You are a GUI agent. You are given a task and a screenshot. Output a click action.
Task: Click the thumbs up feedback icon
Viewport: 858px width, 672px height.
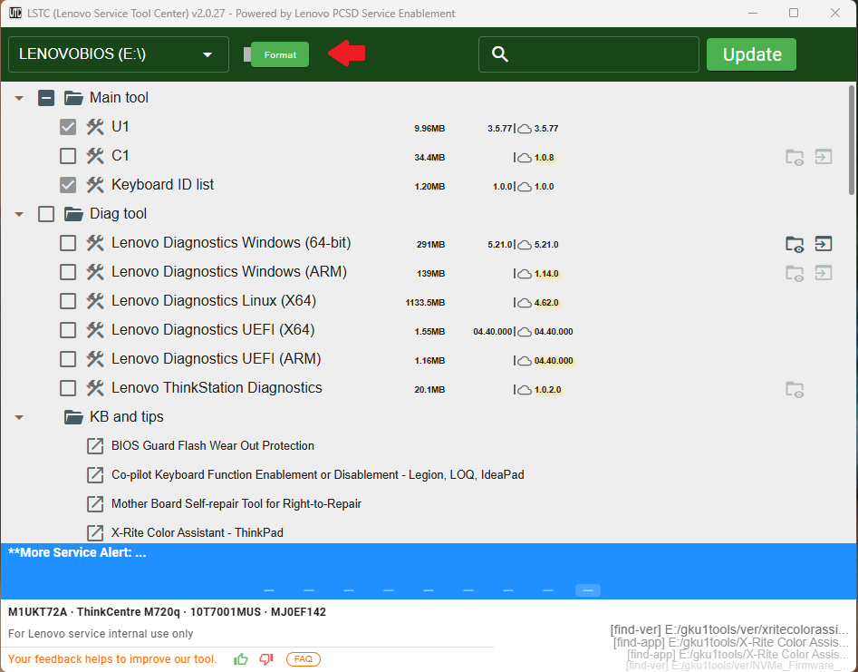click(x=241, y=659)
